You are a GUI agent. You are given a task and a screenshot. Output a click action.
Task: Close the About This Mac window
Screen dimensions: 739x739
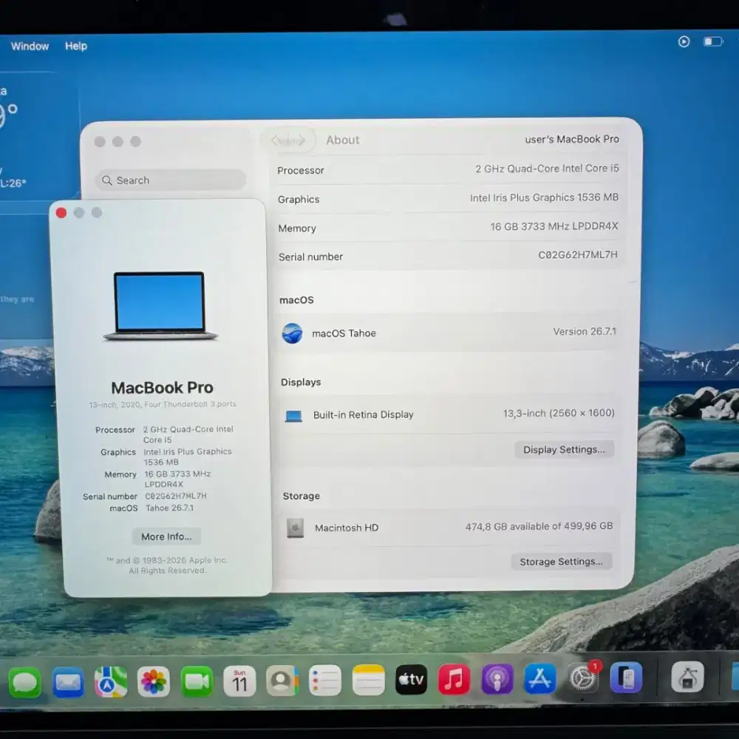pos(61,213)
